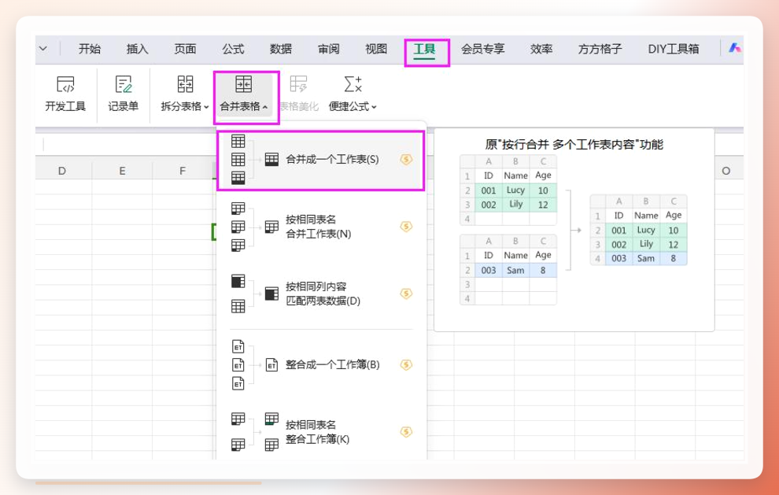
Task: Open the 会员专享 tab
Action: pyautogui.click(x=482, y=49)
